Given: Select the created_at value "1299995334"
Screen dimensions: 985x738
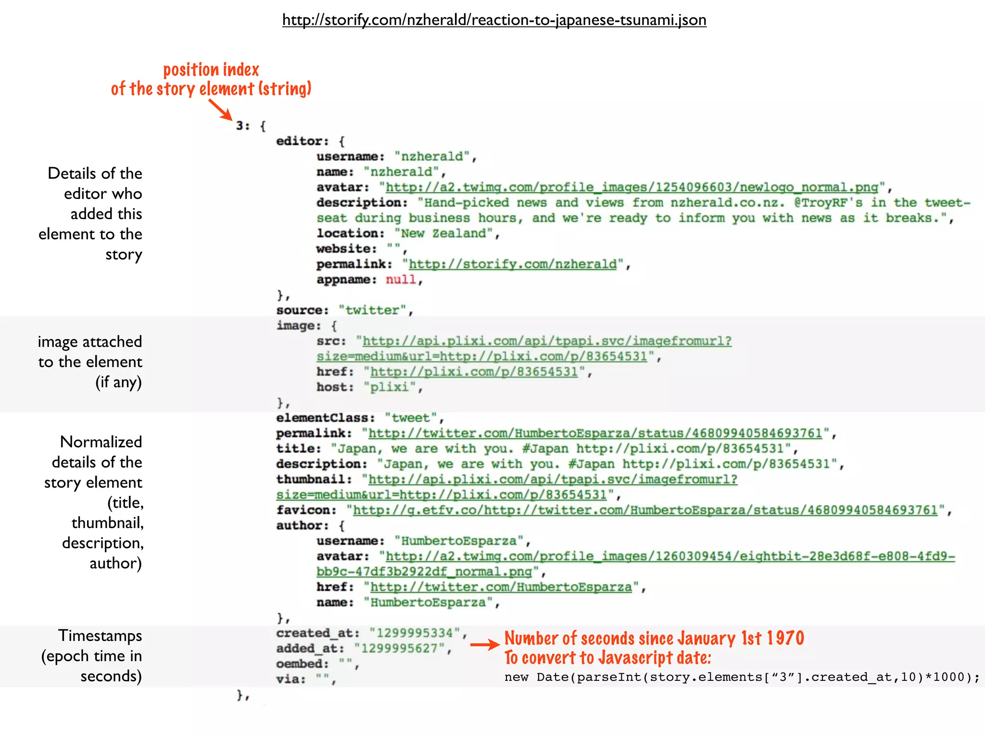Looking at the screenshot, I should point(415,633).
